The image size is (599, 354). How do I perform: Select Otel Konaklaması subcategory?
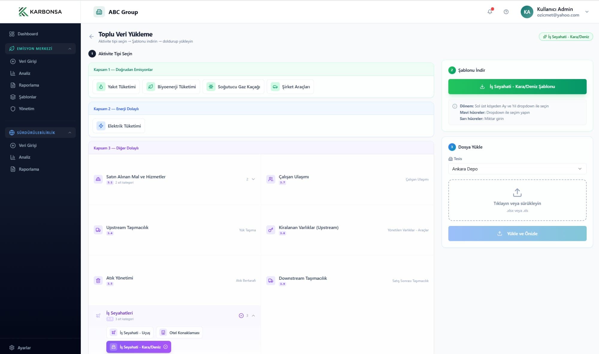tap(179, 332)
